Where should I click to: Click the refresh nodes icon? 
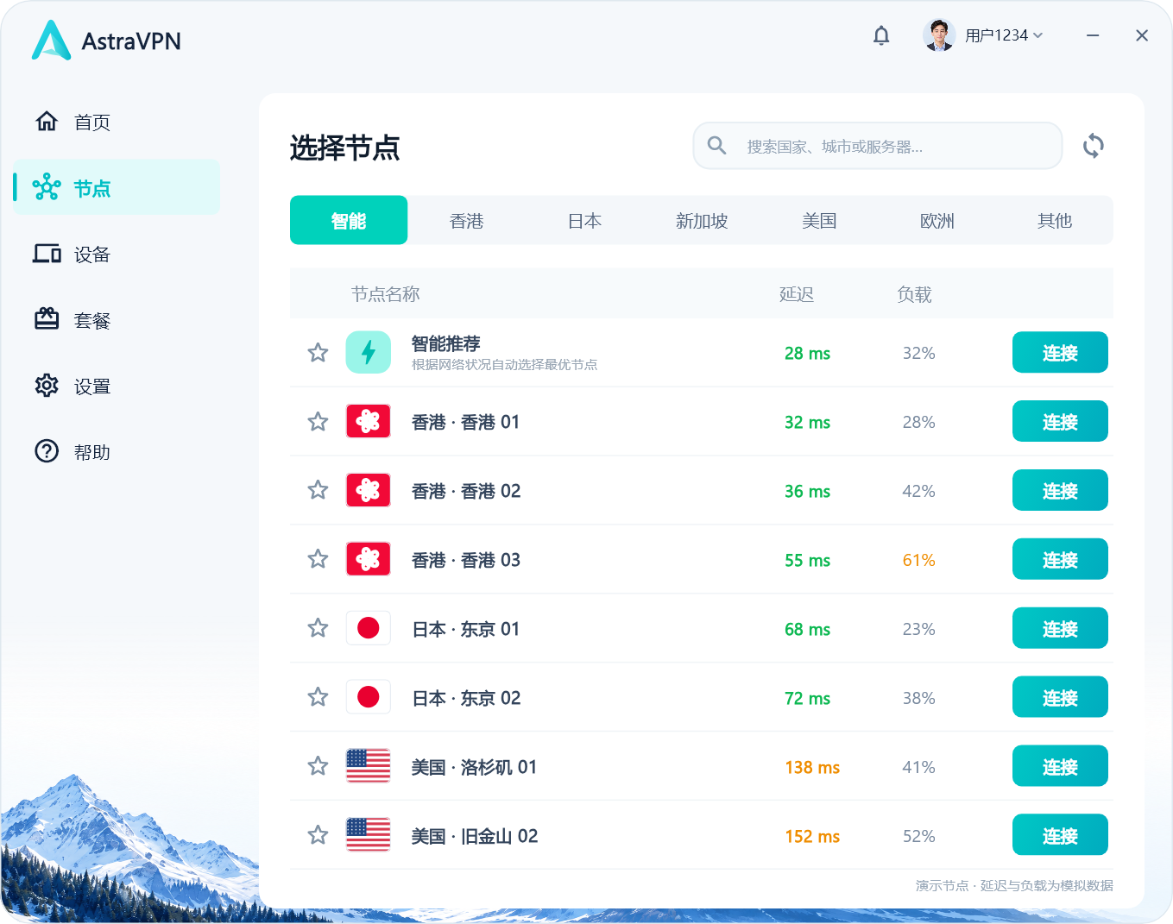1094,146
